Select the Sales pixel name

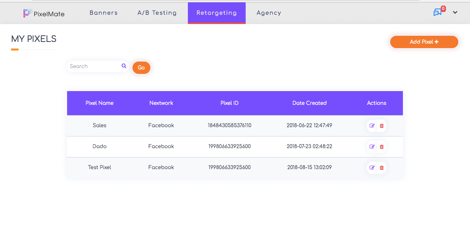[x=99, y=125]
